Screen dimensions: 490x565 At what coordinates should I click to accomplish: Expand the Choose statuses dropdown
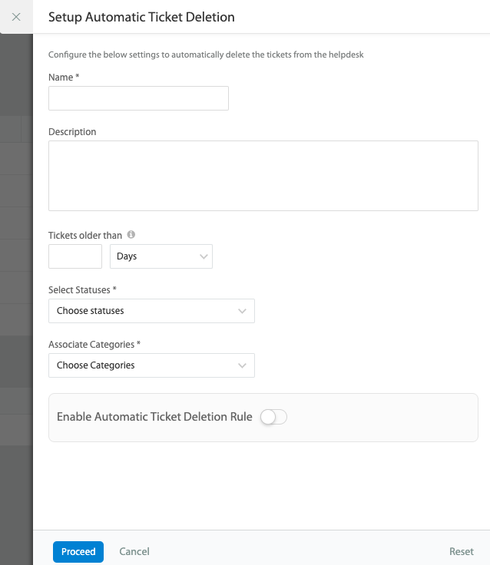tap(151, 311)
